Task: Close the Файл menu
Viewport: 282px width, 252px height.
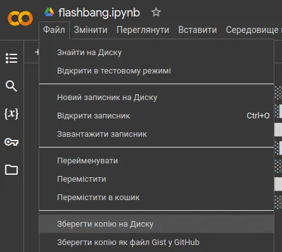Action: 54,30
